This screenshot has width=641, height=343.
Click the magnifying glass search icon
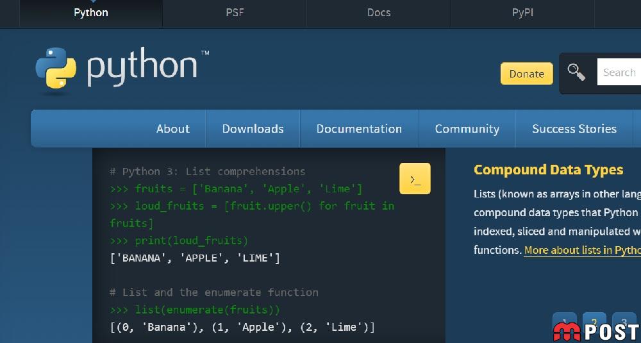pos(576,72)
